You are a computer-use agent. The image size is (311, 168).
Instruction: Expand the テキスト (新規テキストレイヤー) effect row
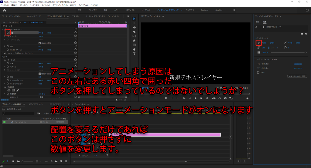[x=2, y=53]
